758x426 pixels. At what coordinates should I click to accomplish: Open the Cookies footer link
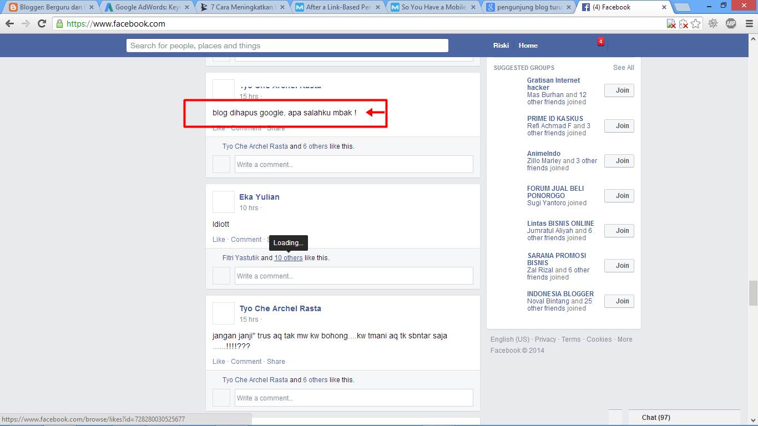click(x=599, y=339)
